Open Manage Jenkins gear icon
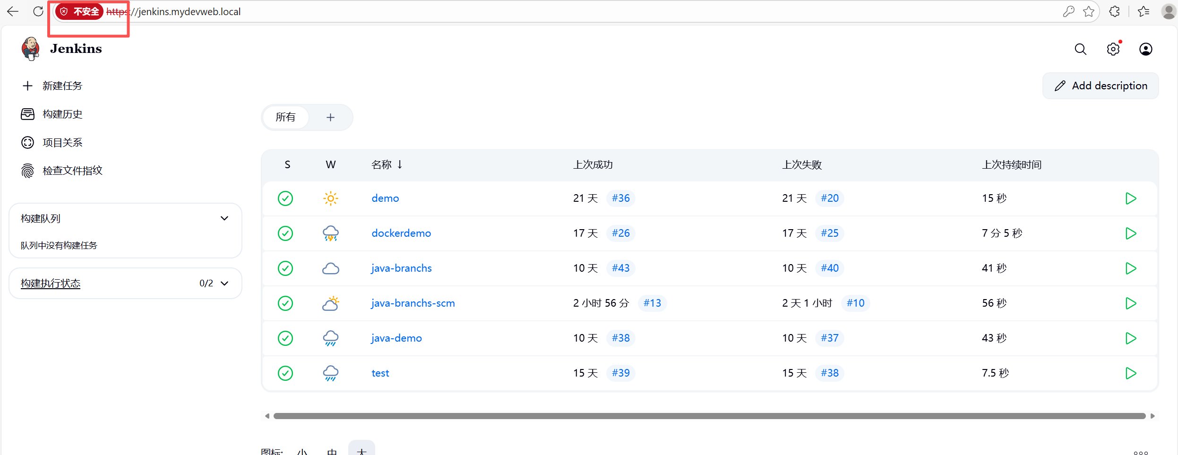Image resolution: width=1178 pixels, height=455 pixels. point(1113,49)
